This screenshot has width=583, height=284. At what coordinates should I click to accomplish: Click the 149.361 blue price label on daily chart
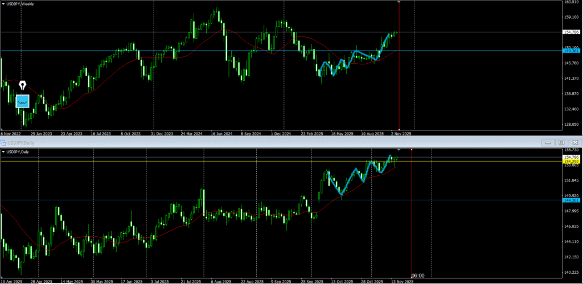[x=571, y=200]
